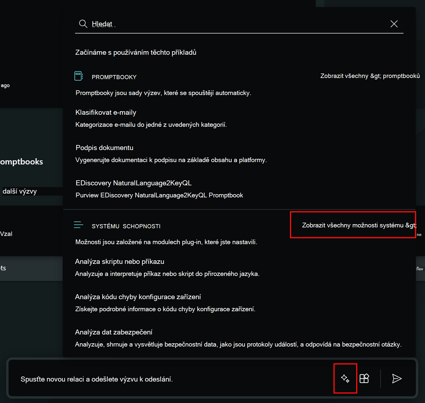Click description Získejte podrobné informace o kódu chyby

[165, 309]
